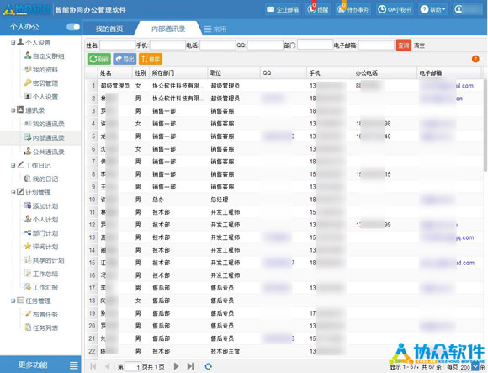This screenshot has height=373, width=488.
Task: Click the orange help circle icon
Action: coord(475,59)
